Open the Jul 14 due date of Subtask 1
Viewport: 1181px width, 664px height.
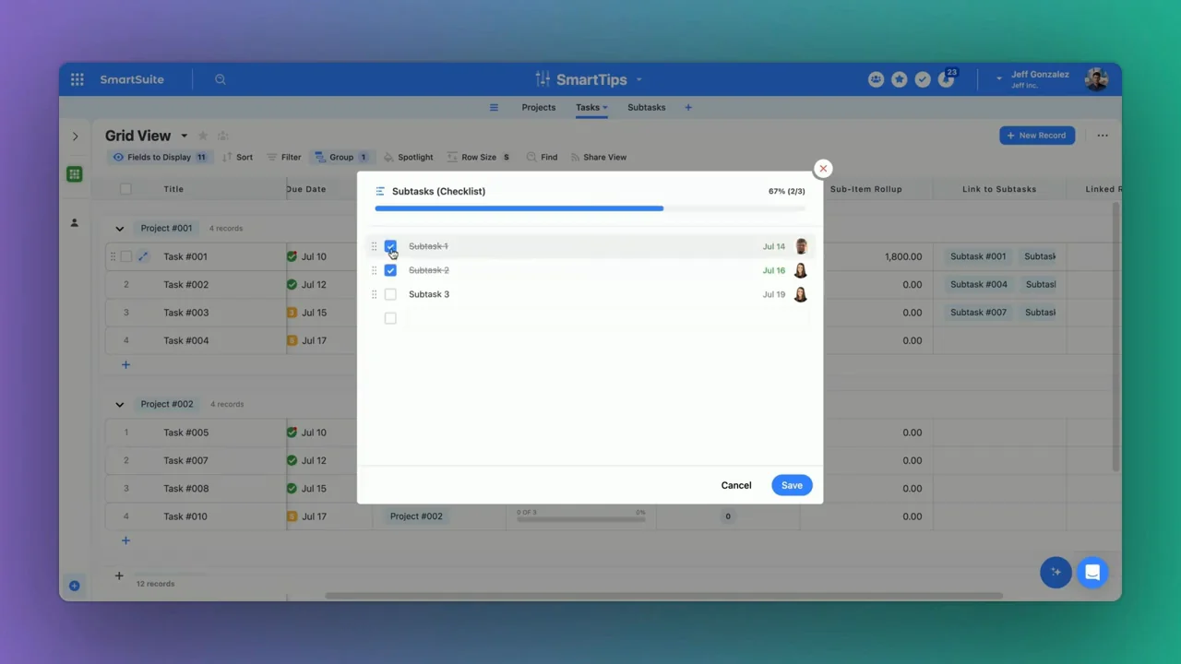click(774, 246)
